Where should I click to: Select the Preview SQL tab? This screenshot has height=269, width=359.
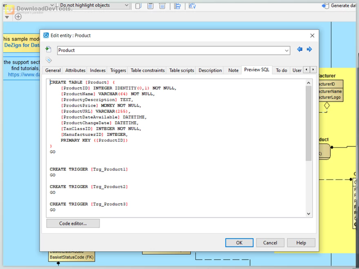point(257,69)
